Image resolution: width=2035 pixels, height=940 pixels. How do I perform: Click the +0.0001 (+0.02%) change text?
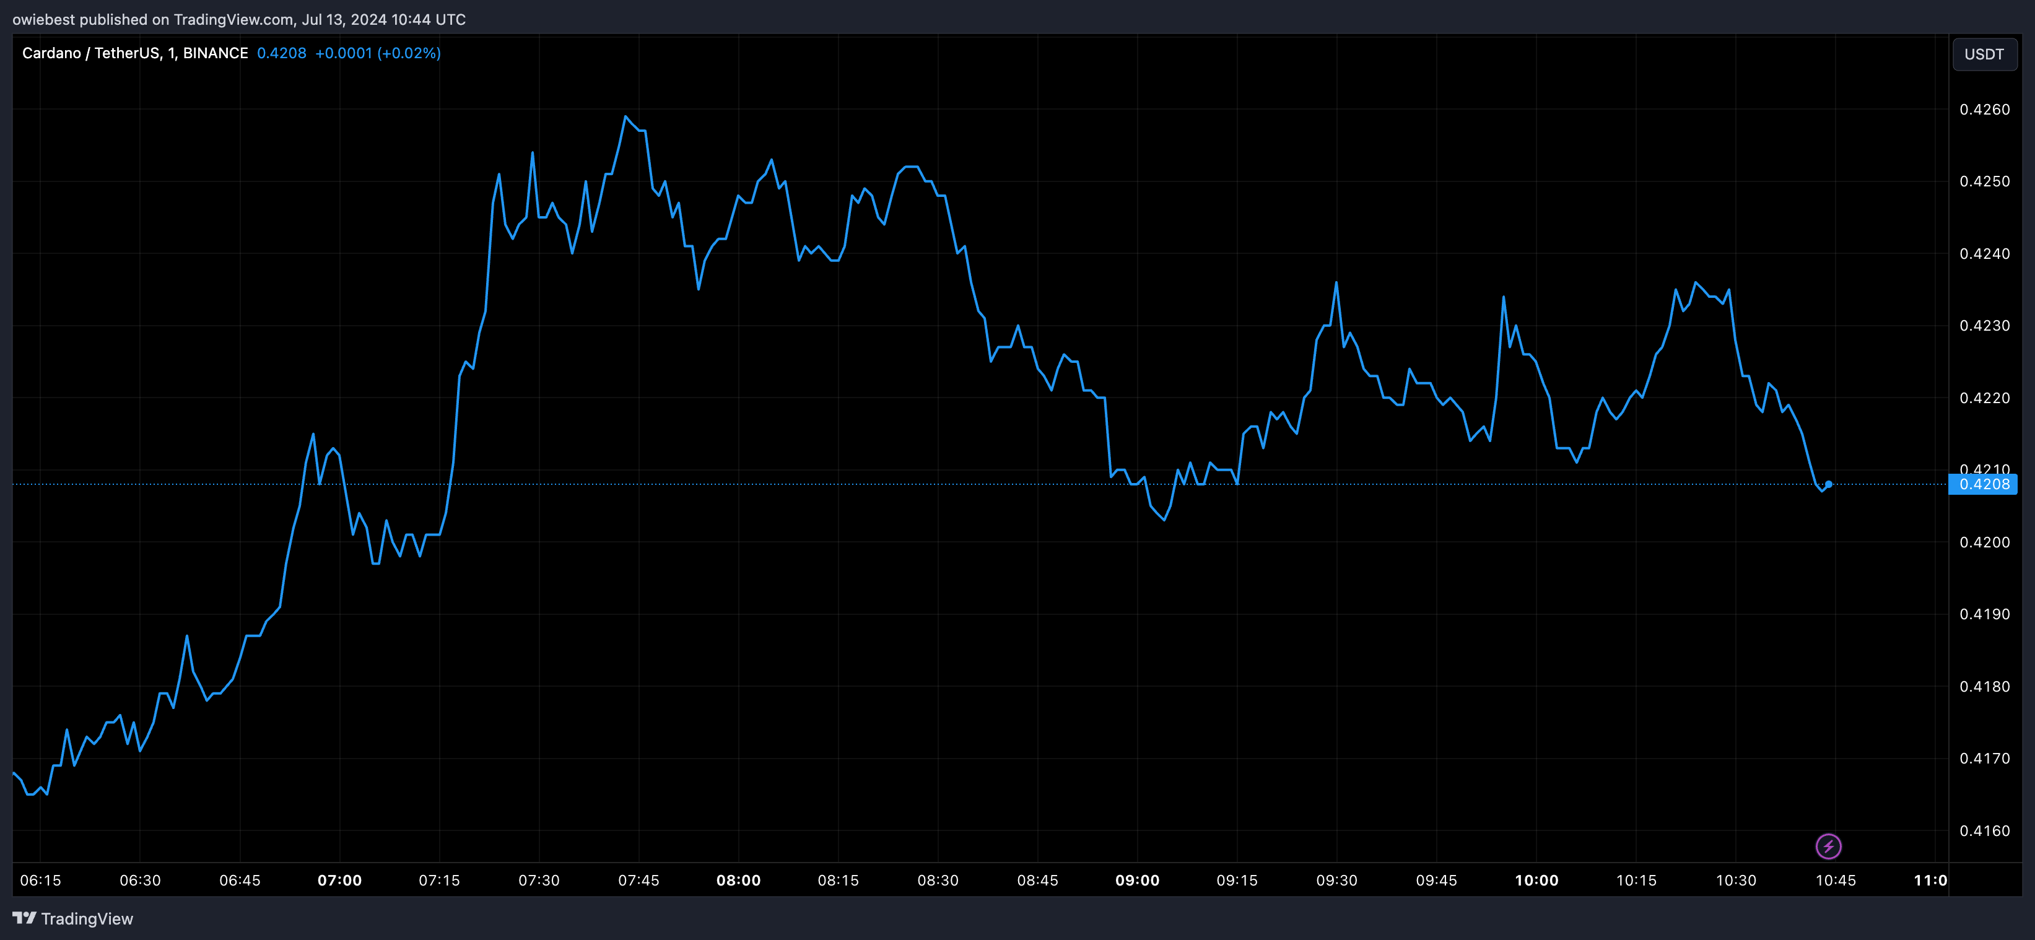[378, 53]
